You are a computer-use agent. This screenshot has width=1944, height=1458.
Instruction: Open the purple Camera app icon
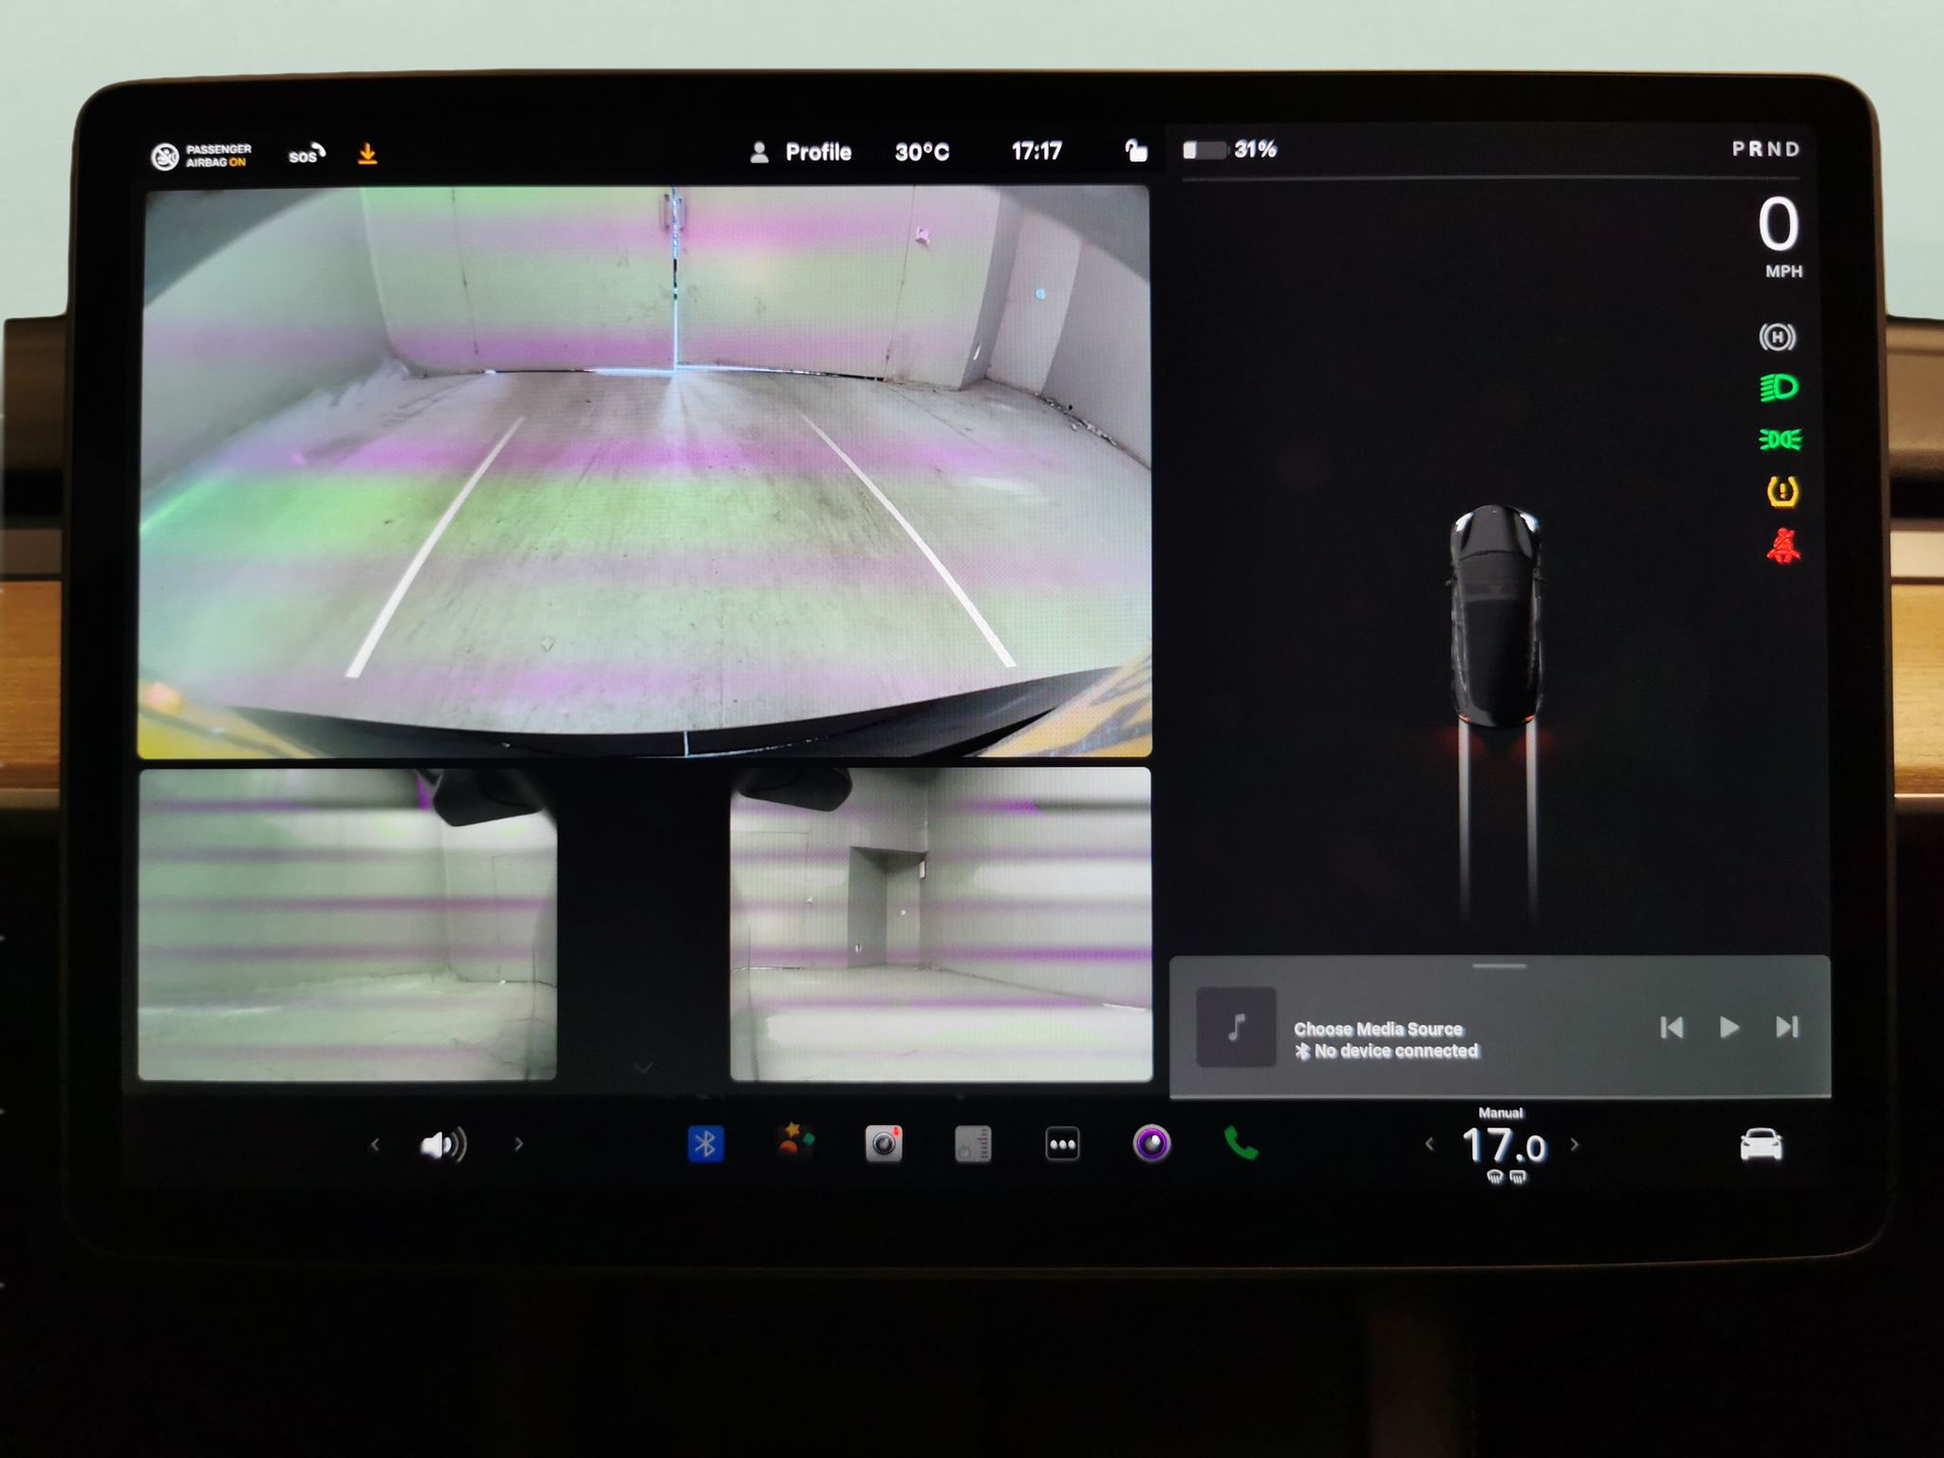1151,1144
